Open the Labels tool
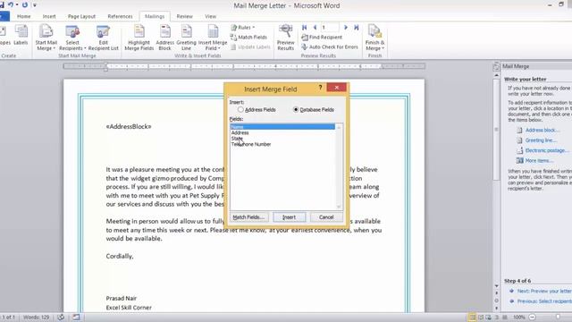 pos(21,35)
